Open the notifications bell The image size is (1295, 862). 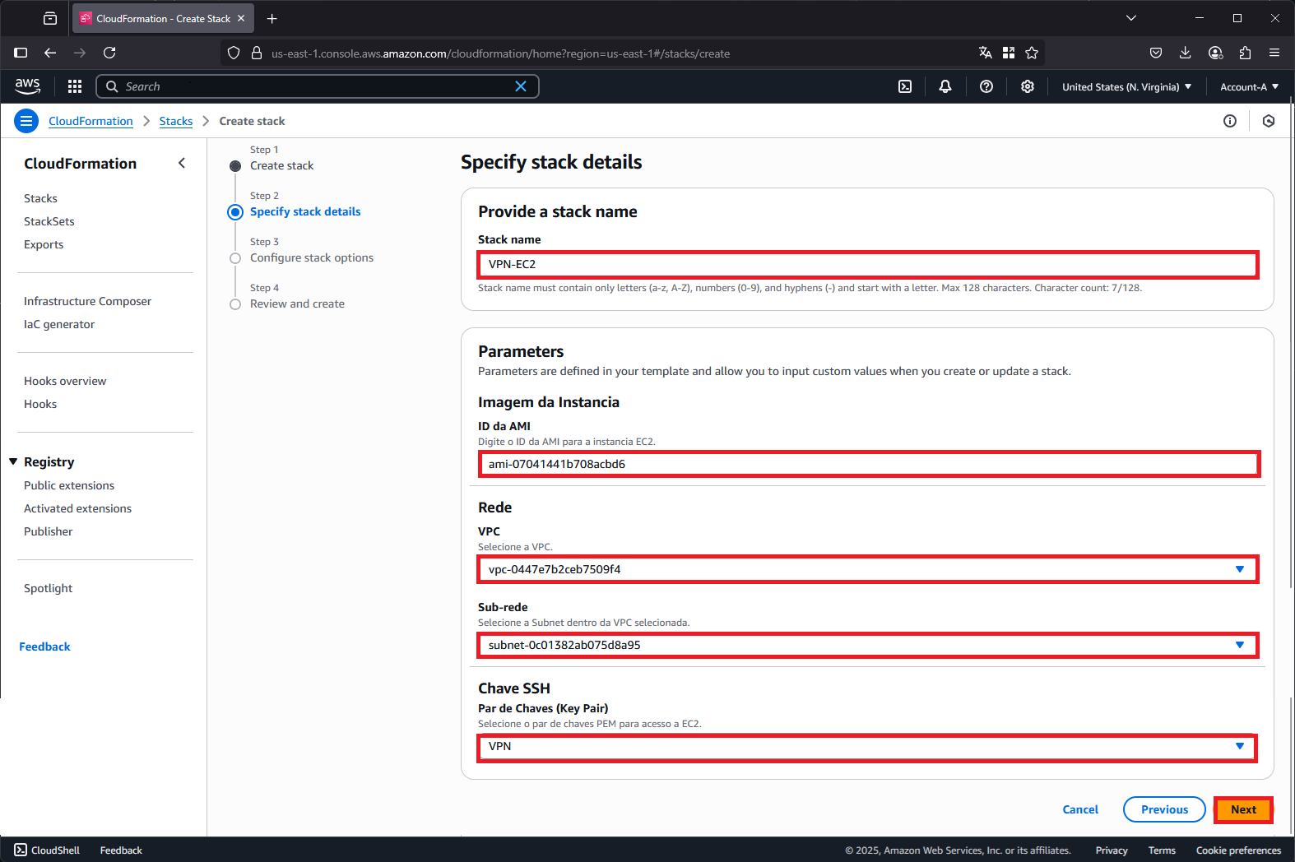pos(945,86)
